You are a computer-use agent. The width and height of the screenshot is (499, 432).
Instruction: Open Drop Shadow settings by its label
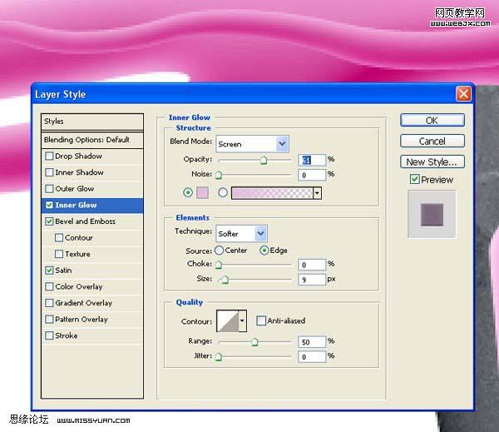tap(78, 156)
